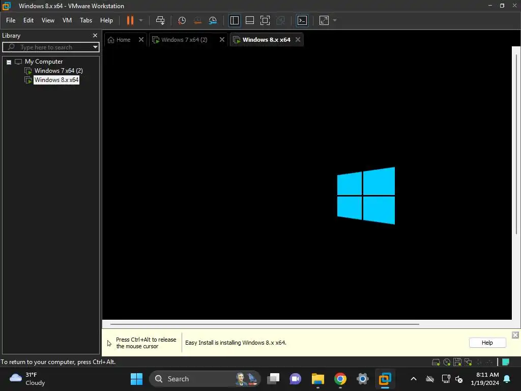Select Windows 7 x64 (2) in the library tree
This screenshot has width=521, height=391.
(59, 70)
